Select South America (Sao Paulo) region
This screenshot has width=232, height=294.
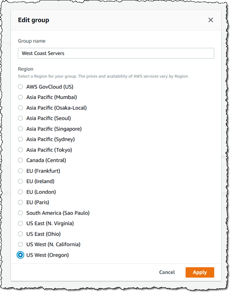click(20, 213)
